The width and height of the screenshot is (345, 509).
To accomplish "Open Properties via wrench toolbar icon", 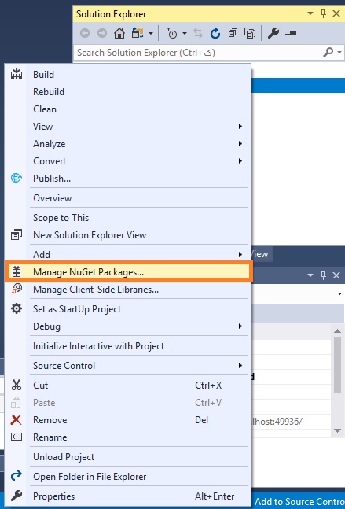I will [273, 33].
